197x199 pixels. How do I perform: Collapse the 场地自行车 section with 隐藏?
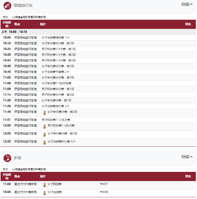coord(187,5)
